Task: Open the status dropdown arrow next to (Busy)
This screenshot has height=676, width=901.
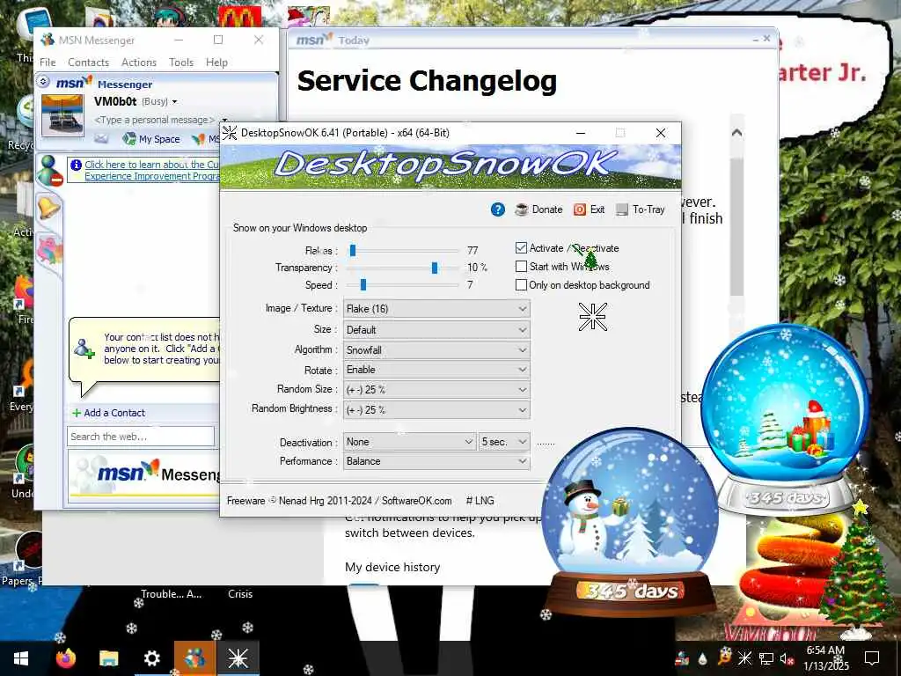Action: coord(175,102)
